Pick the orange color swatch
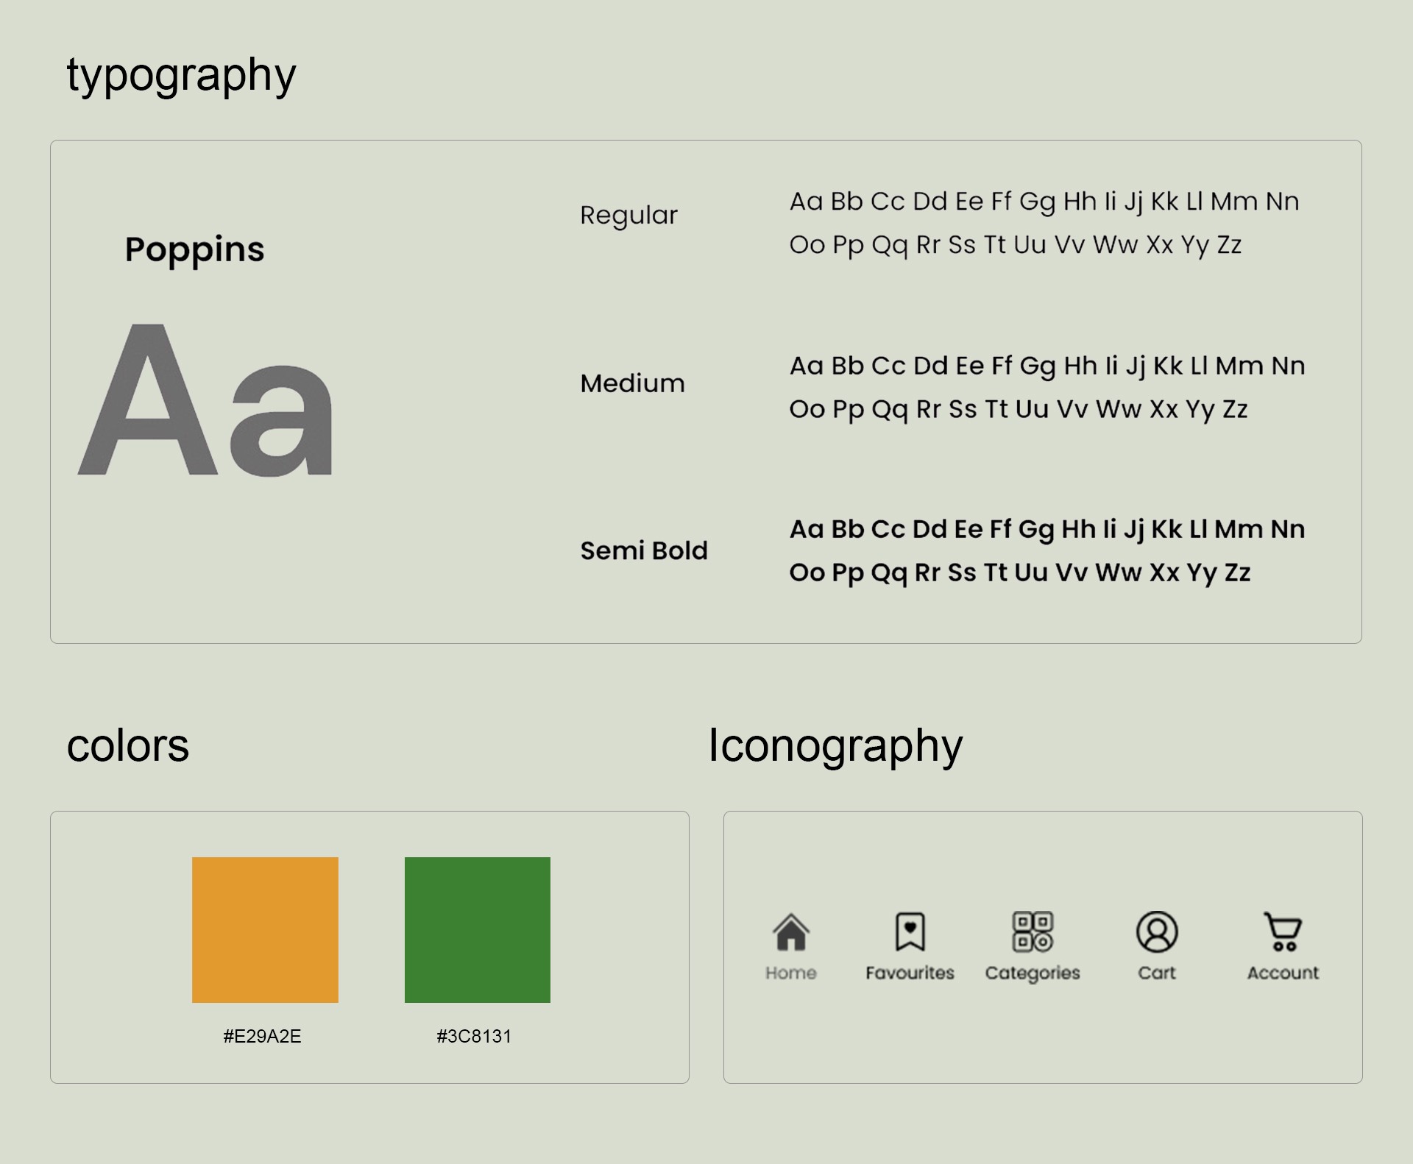Image resolution: width=1413 pixels, height=1164 pixels. click(x=265, y=929)
